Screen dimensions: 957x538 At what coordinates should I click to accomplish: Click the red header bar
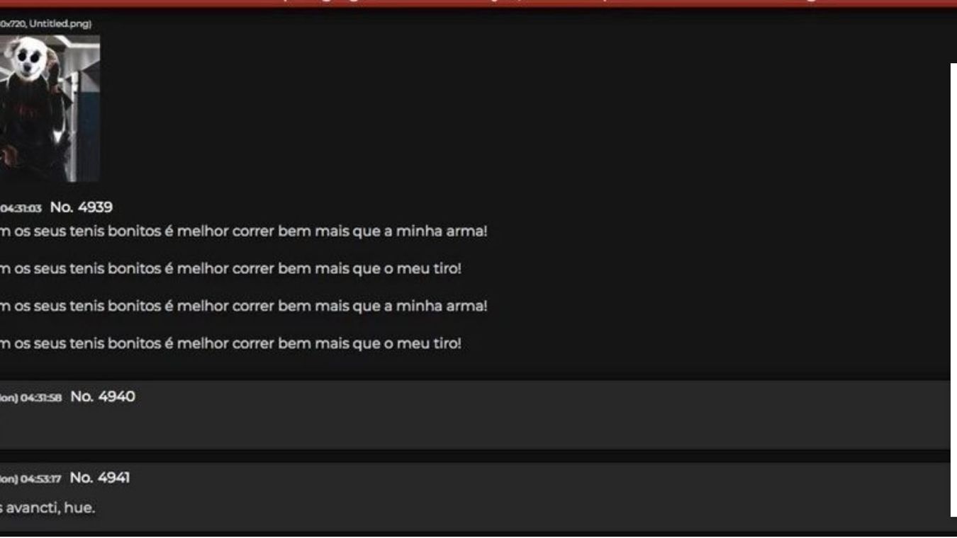[478, 4]
